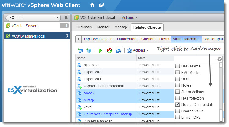Screen dimensions: 229x127
Task: Go to vSphere Web Client home
Action: pyautogui.click(x=92, y=5)
